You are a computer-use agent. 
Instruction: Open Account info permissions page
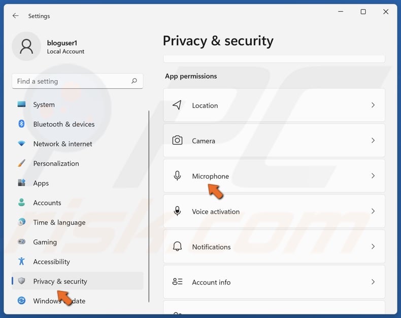274,281
